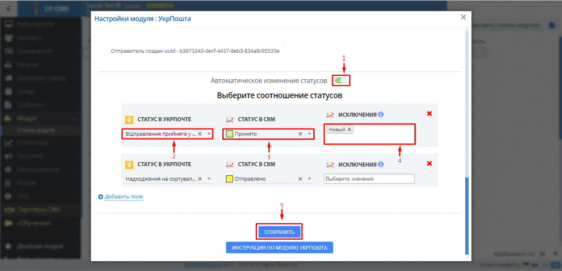Click document icon at top right of background page
The image size is (562, 271).
552,25
